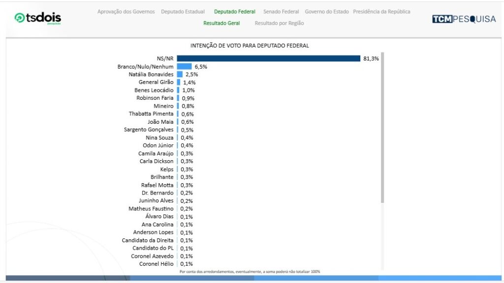
Task: Open Presidência da República tab
Action: 381,11
